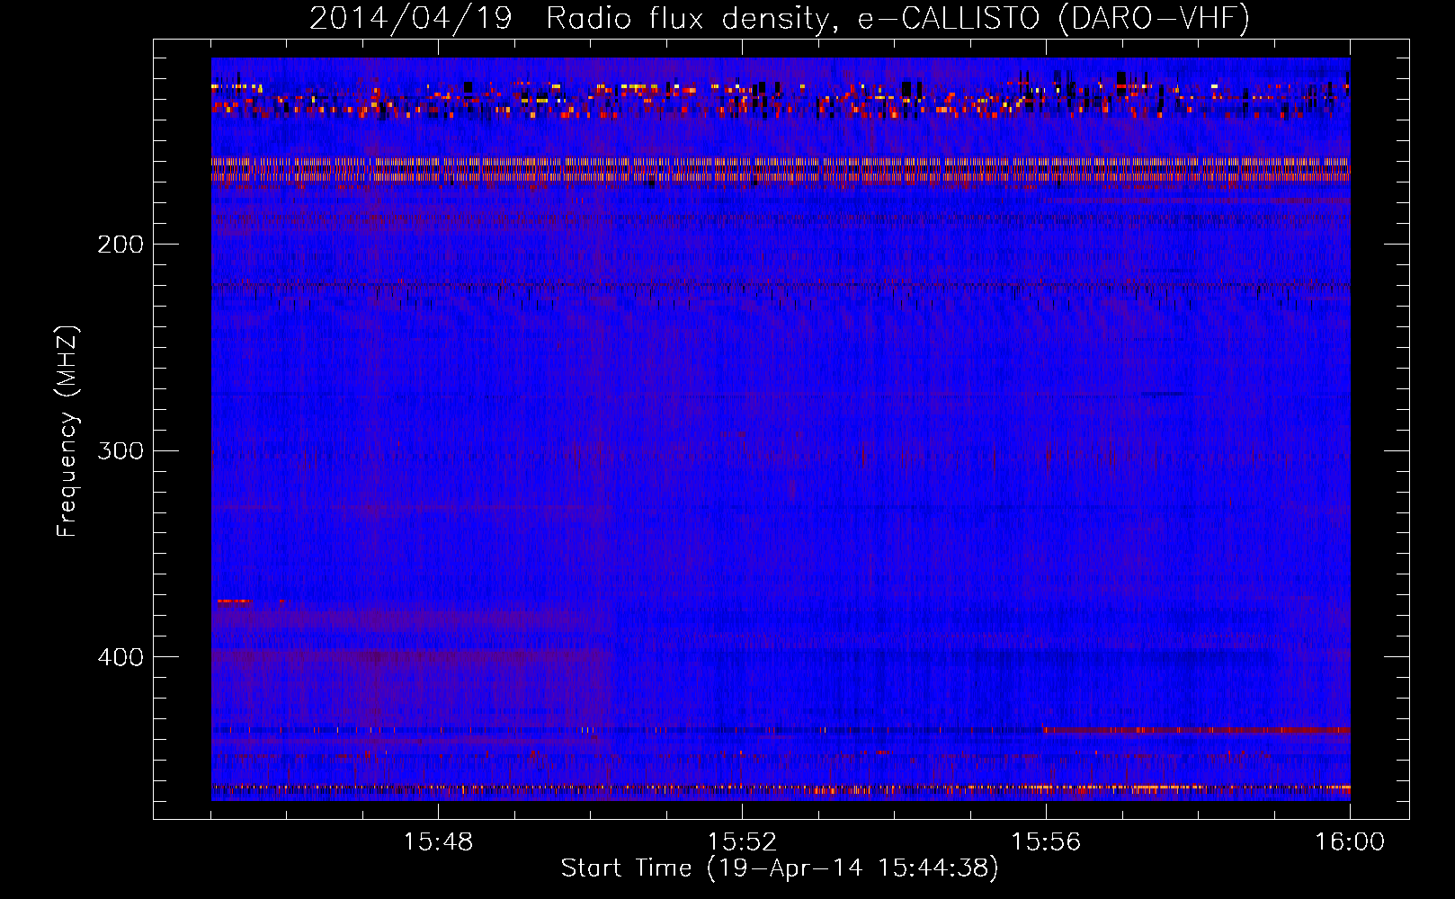Click the 15:52 time tick label
Image resolution: width=1455 pixels, height=899 pixels.
tap(742, 842)
